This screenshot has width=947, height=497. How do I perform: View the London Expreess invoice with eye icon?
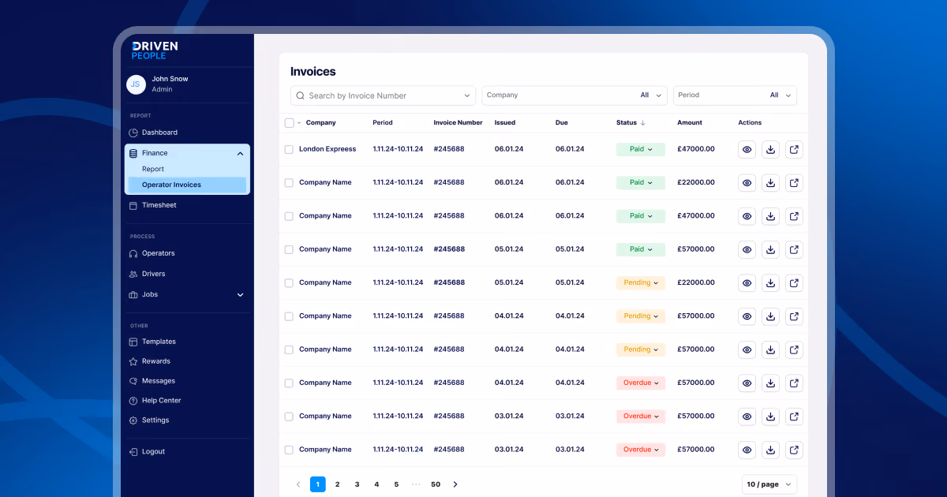click(747, 149)
